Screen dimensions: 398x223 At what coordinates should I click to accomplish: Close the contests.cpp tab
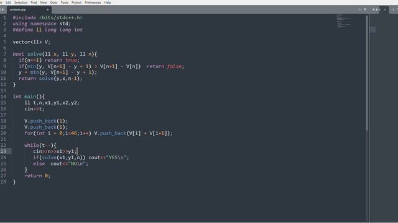pyautogui.click(x=47, y=10)
